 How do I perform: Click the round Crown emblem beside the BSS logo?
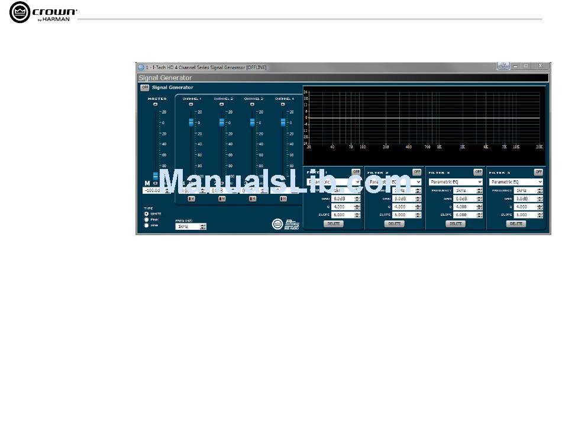277,224
